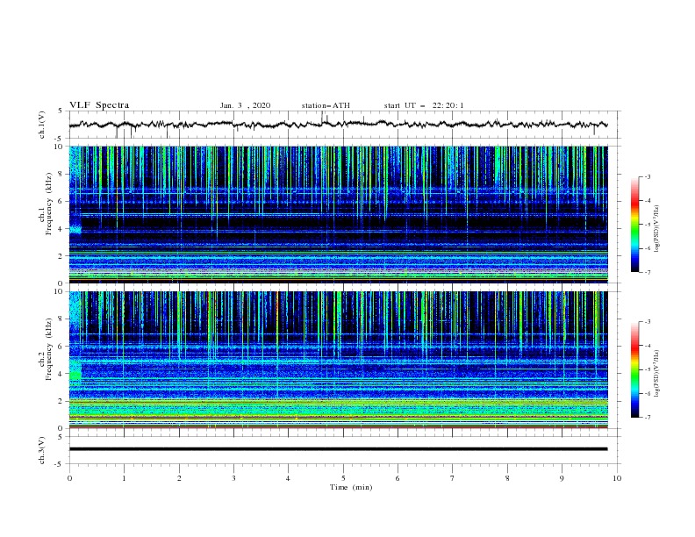This screenshot has height=537, width=695.
Task: Click time axis tick label '1'
Action: (124, 478)
